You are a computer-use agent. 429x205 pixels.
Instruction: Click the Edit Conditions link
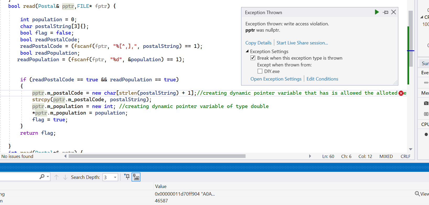coord(322,79)
